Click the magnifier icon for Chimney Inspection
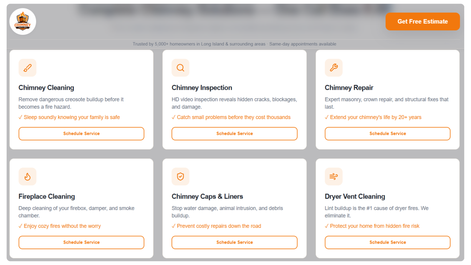This screenshot has width=471, height=265. 180,68
